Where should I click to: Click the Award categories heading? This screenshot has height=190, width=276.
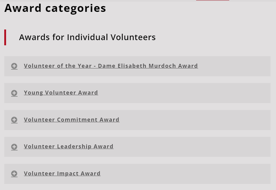tap(55, 8)
